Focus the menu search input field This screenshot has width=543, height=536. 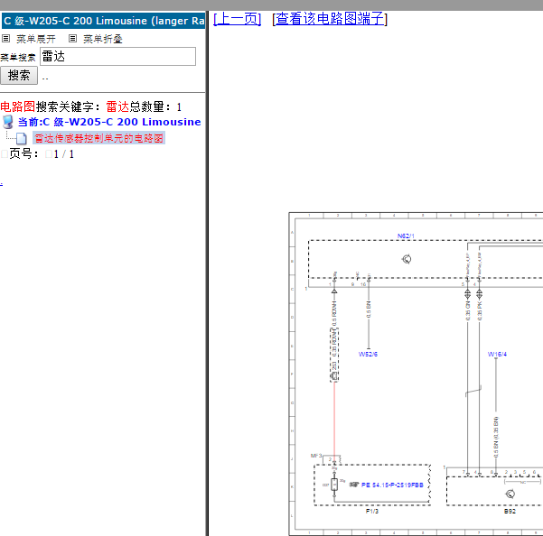pyautogui.click(x=117, y=56)
